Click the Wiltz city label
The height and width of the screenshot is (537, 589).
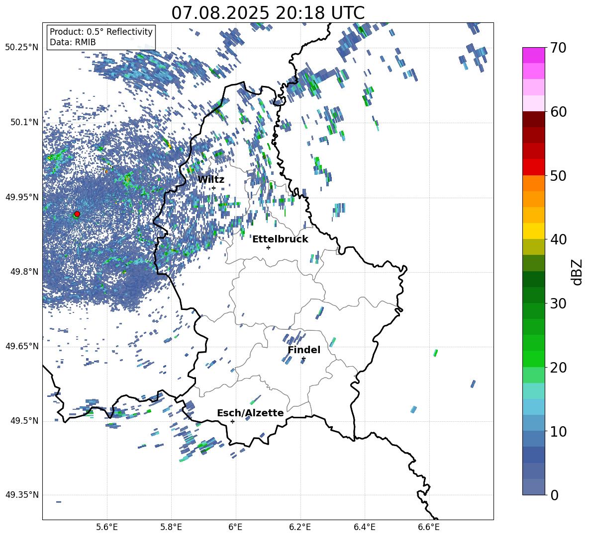click(x=211, y=180)
